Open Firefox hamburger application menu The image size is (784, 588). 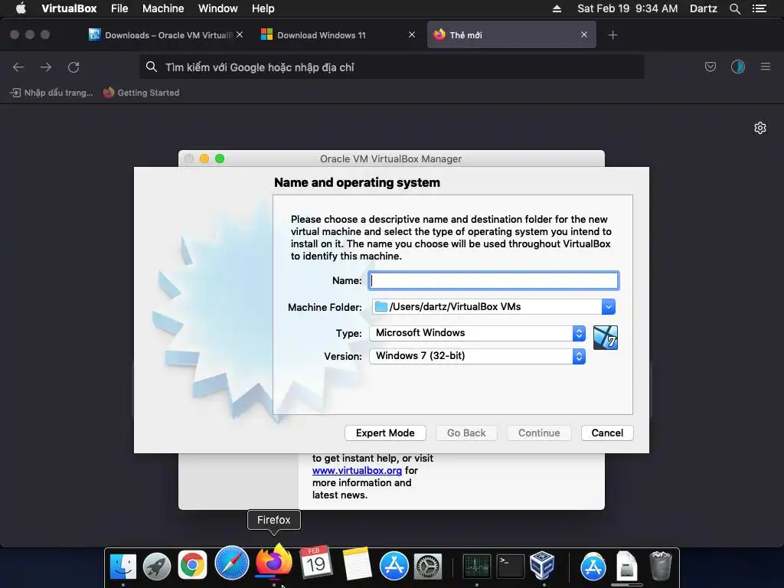[766, 67]
